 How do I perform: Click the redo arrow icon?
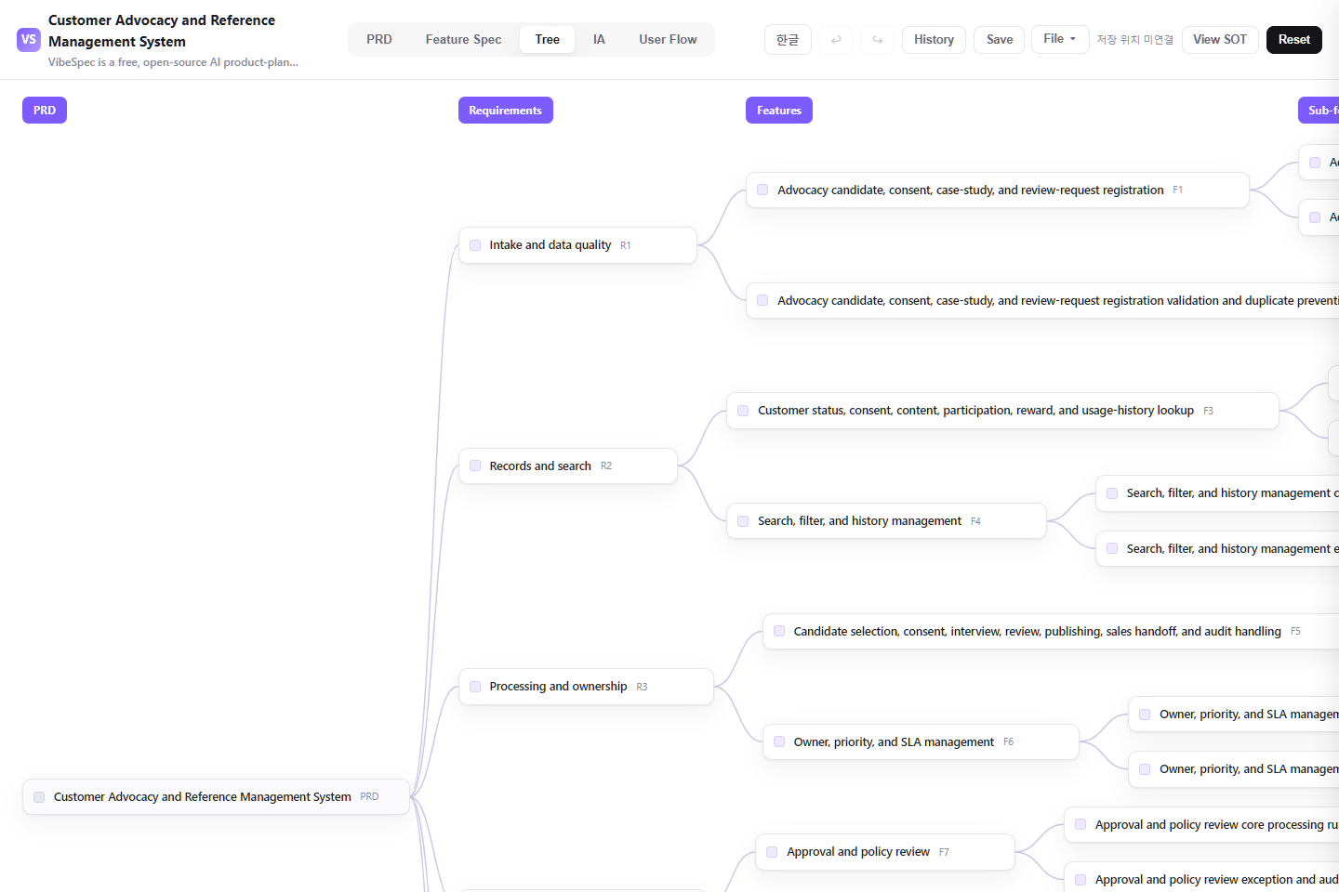point(877,40)
